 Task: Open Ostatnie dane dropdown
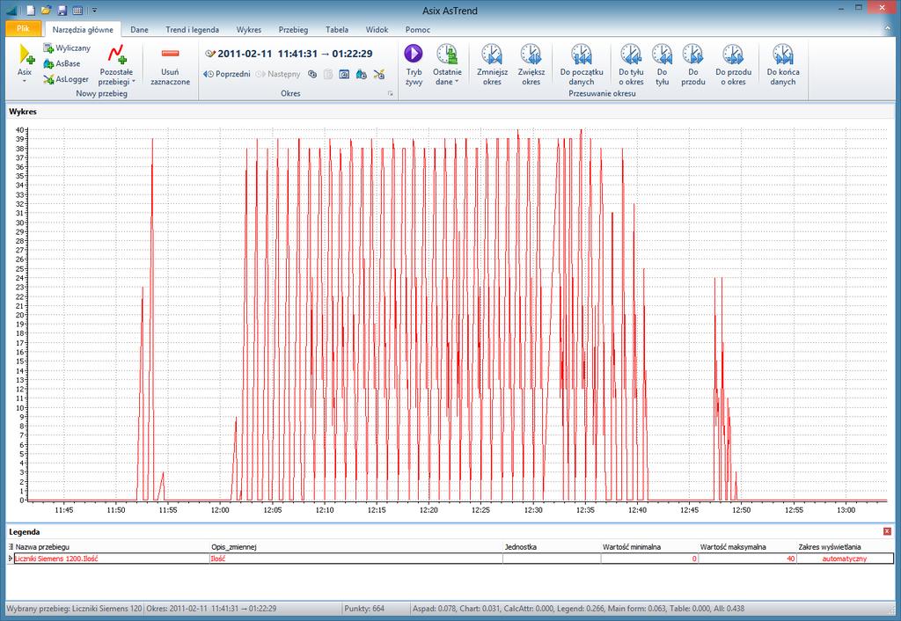(x=447, y=64)
